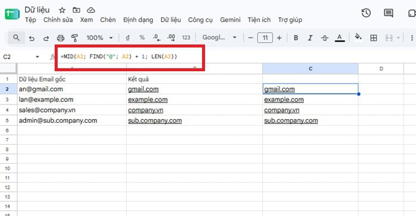Select cell sales@company.vn
Image resolution: width=416 pixels, height=216 pixels.
pos(72,110)
